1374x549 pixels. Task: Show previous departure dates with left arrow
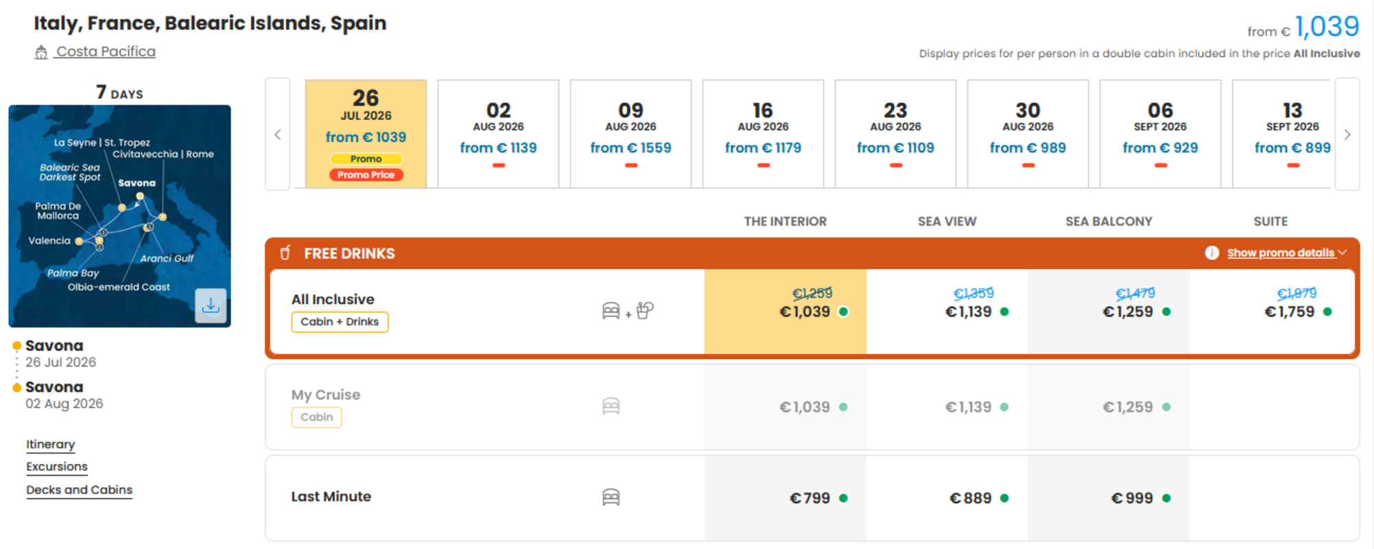tap(278, 135)
